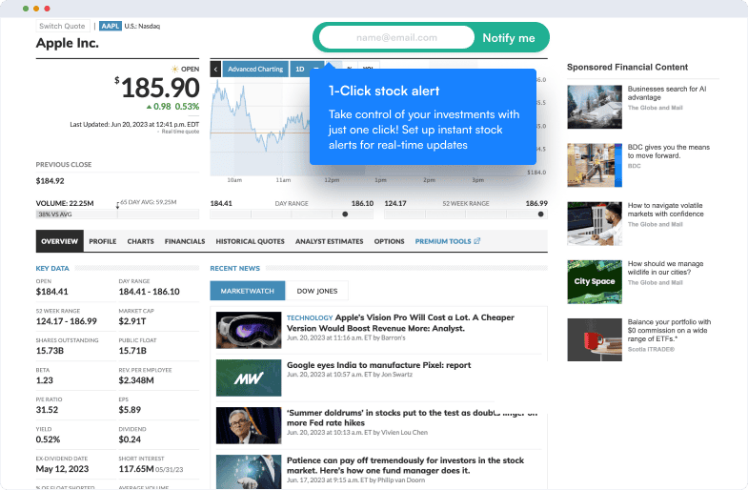
Task: Click the Notify me button
Action: click(509, 38)
